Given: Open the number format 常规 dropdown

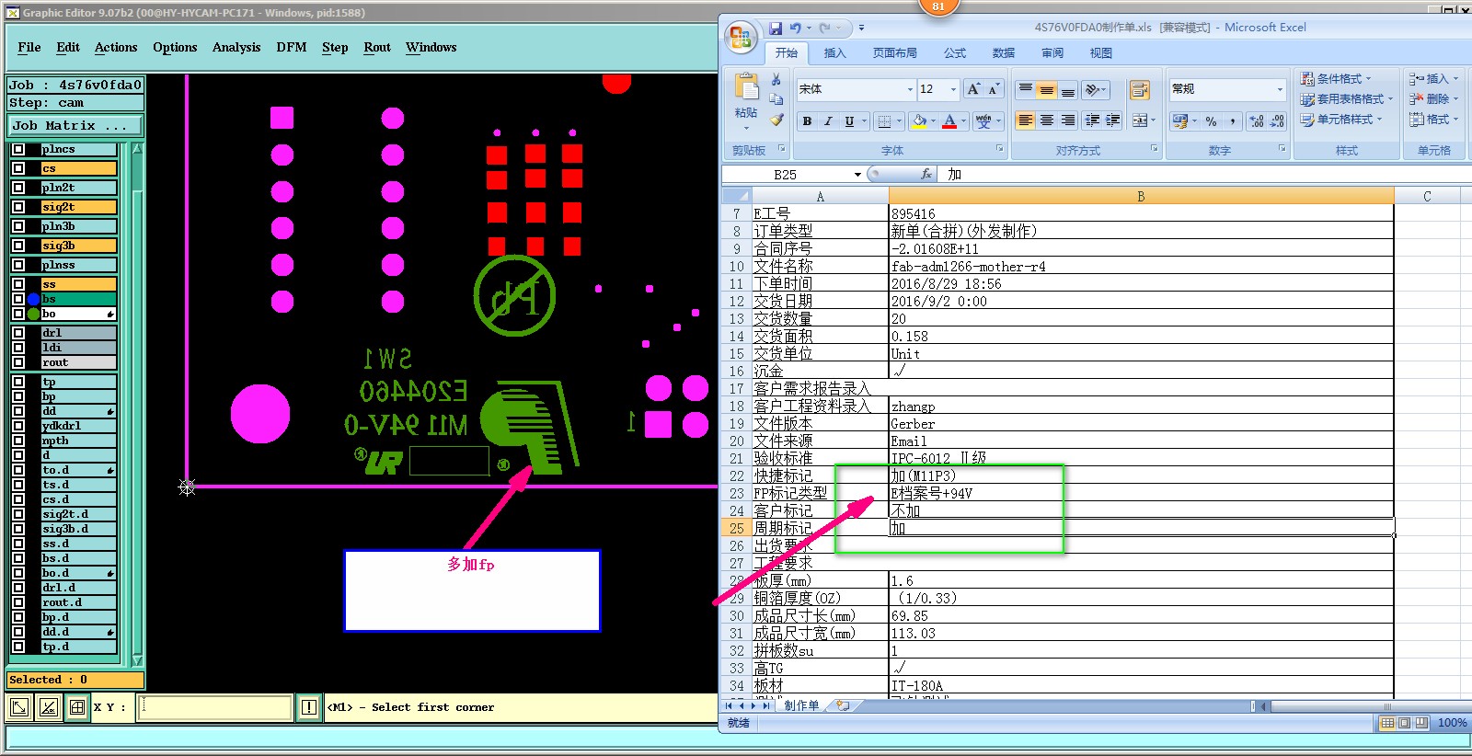Looking at the screenshot, I should [1280, 89].
